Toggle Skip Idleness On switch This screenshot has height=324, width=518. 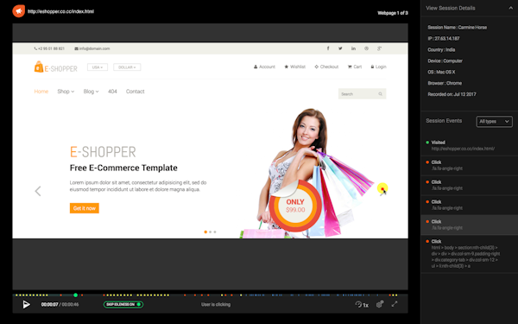pos(123,304)
